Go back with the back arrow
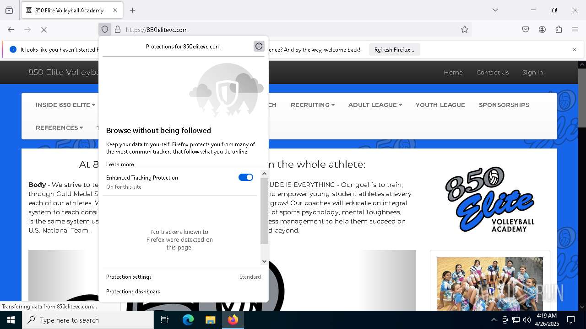The height and width of the screenshot is (329, 586). click(x=11, y=29)
